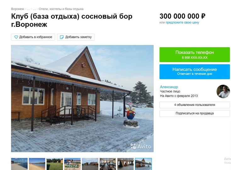Add listing via Добавить в избранное
The height and width of the screenshot is (170, 231).
pyautogui.click(x=33, y=37)
